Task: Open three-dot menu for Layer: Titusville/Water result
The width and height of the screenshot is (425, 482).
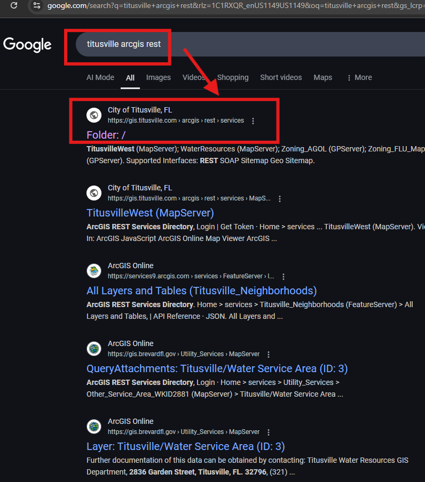Action: click(x=269, y=432)
